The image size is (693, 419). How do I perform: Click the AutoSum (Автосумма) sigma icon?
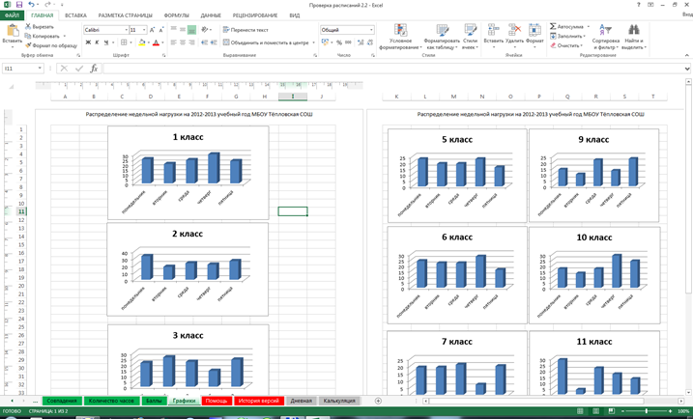tap(554, 27)
